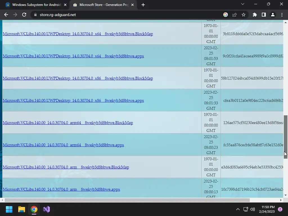
Task: Click the address bar URL field
Action: pyautogui.click(x=127, y=15)
